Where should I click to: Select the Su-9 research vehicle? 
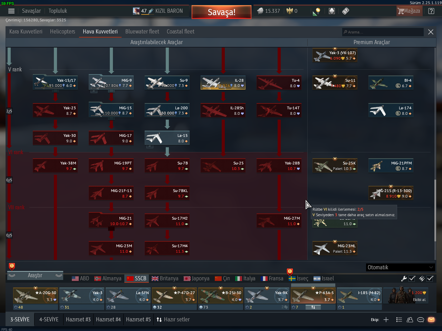[167, 83]
